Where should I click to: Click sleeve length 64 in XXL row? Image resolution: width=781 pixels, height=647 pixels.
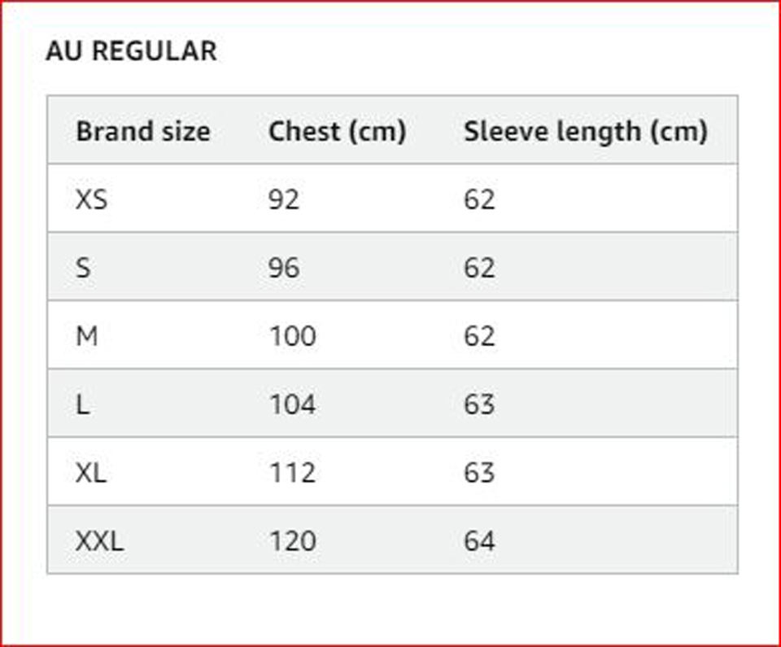click(x=480, y=541)
